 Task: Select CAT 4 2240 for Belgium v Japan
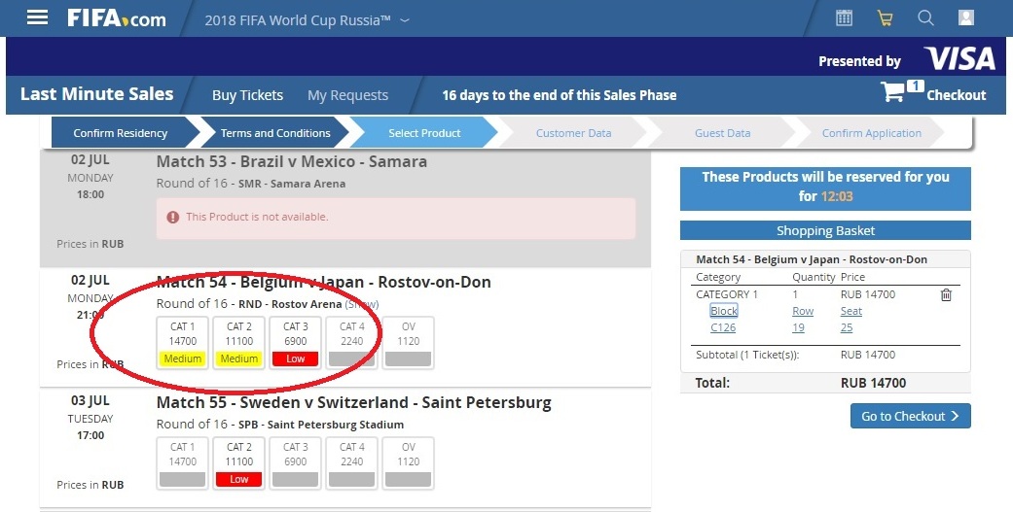pos(351,342)
